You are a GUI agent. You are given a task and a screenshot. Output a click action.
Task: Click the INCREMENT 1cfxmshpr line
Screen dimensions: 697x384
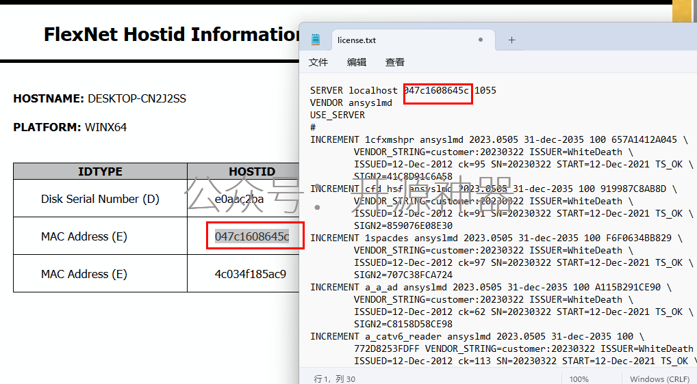click(x=498, y=139)
